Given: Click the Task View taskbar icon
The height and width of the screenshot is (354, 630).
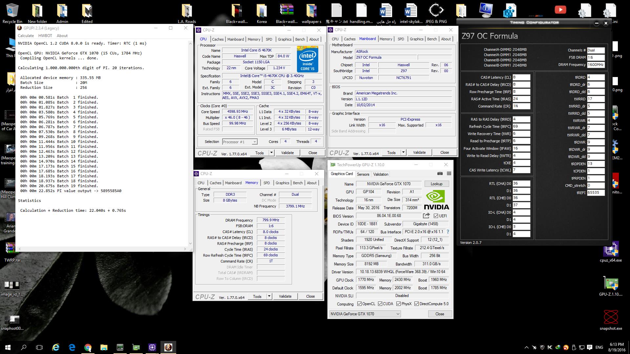Looking at the screenshot, I should 39,347.
